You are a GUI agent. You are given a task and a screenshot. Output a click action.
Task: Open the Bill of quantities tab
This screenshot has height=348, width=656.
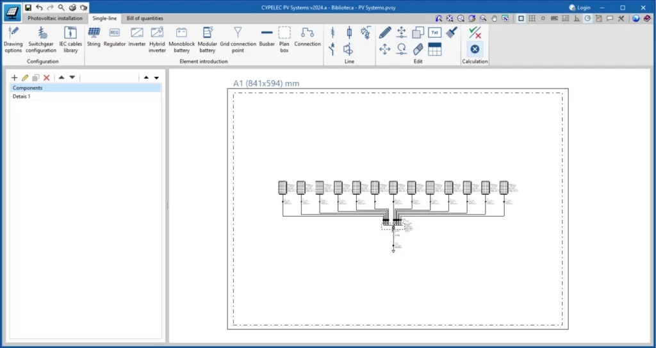click(144, 19)
